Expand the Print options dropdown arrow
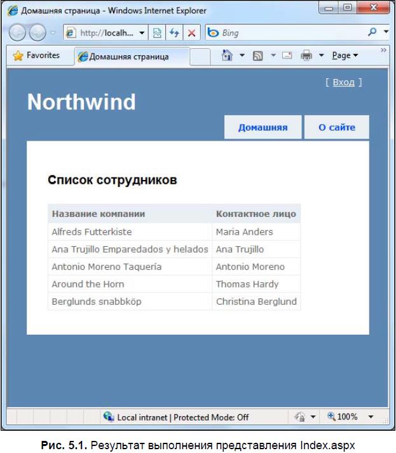396x453 pixels. point(321,55)
